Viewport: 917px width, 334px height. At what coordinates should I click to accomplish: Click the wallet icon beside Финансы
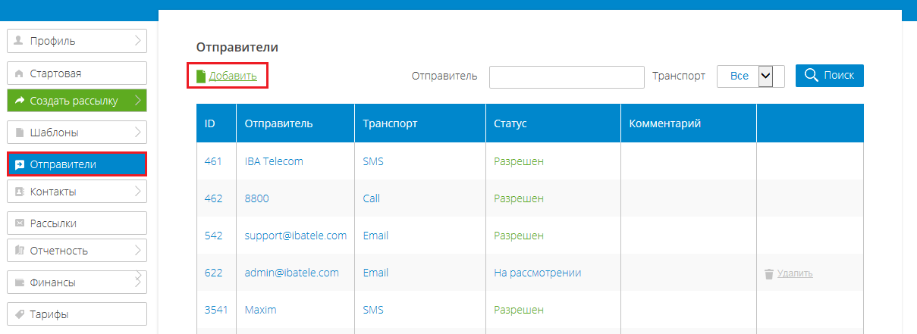20,282
